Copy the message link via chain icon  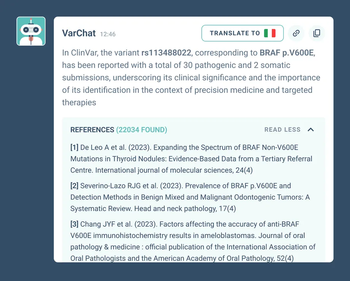296,33
